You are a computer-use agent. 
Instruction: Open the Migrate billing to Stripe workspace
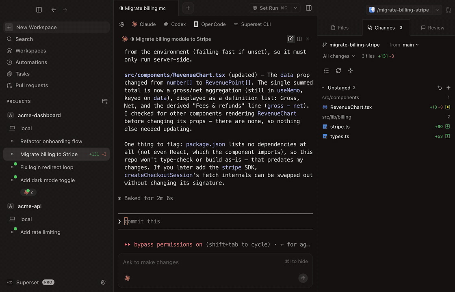56,155
